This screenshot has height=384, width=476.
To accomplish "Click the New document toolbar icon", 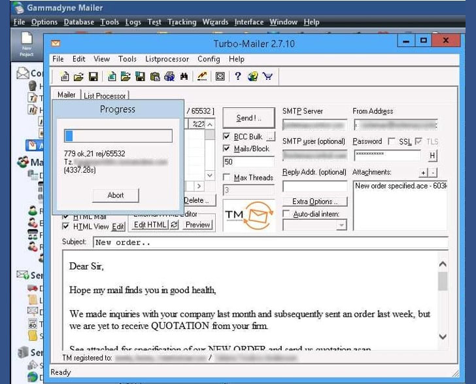I will [x=65, y=77].
